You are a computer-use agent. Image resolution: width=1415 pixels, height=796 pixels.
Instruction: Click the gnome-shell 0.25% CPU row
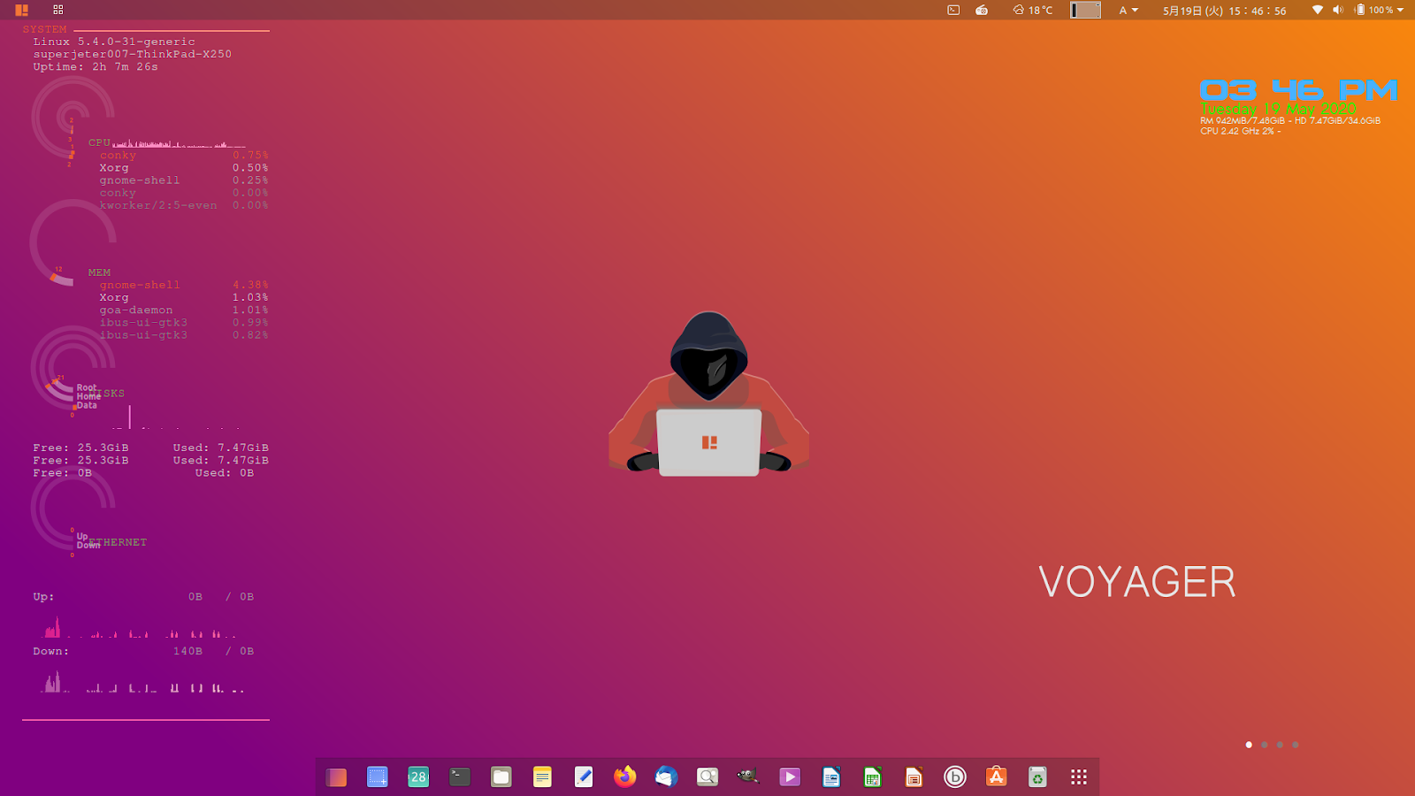184,180
